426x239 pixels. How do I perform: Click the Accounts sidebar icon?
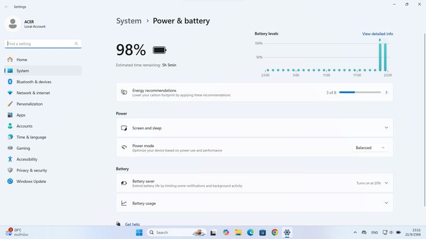coord(10,126)
